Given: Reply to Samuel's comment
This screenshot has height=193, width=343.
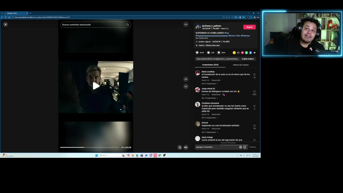Looking at the screenshot, I should [x=216, y=129].
